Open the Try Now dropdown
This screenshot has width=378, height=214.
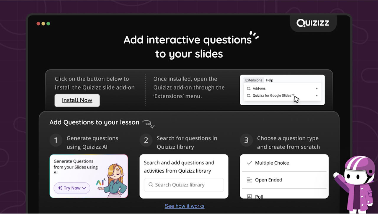click(x=72, y=188)
